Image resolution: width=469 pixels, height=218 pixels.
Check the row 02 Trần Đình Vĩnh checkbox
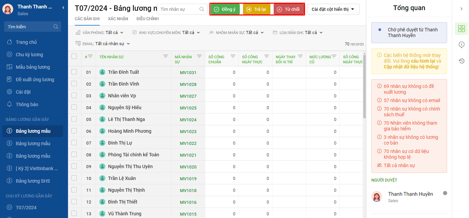74,84
